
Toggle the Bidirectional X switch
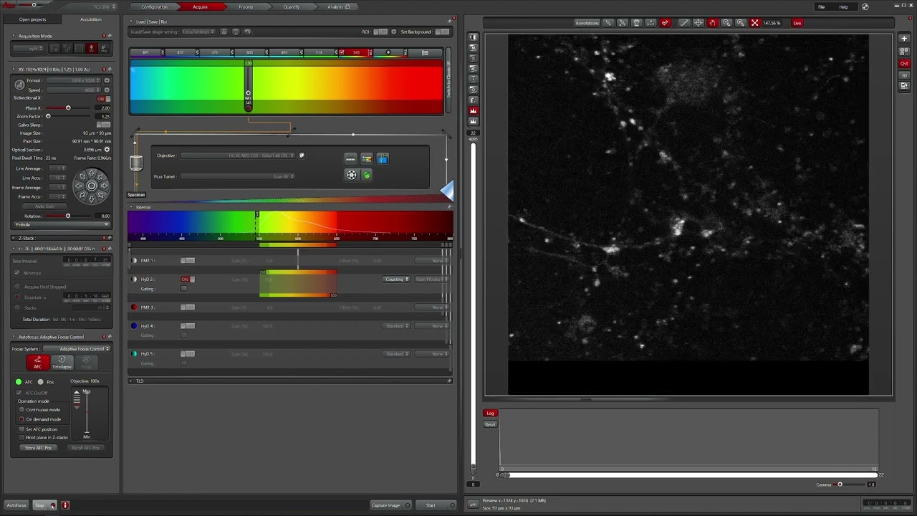point(103,98)
